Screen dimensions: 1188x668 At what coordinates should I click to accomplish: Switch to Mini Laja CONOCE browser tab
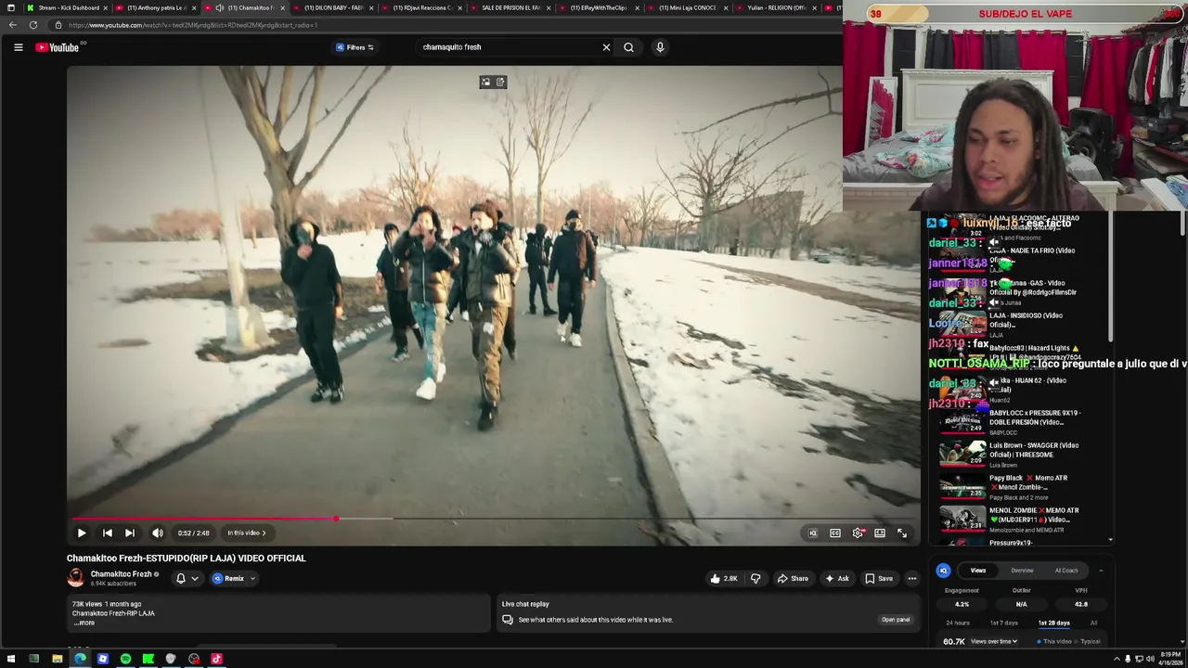[689, 7]
